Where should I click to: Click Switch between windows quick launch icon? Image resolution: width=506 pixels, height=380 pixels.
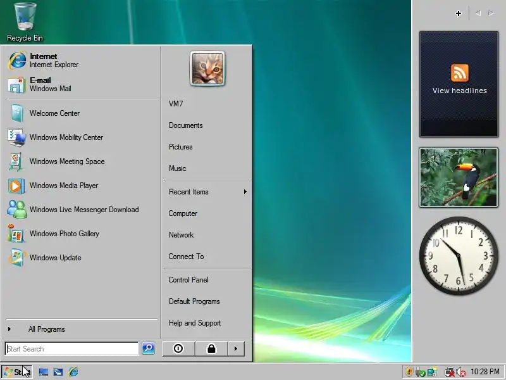click(58, 372)
